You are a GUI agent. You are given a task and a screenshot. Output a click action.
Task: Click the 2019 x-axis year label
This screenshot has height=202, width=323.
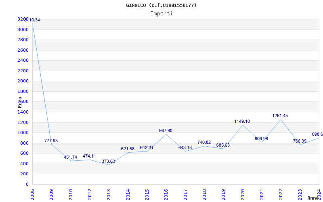pyautogui.click(x=224, y=195)
